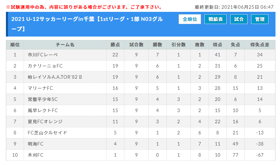Screen dimensions: 280x165
Task: Select team カナリーニョFC
Action: coord(45,66)
